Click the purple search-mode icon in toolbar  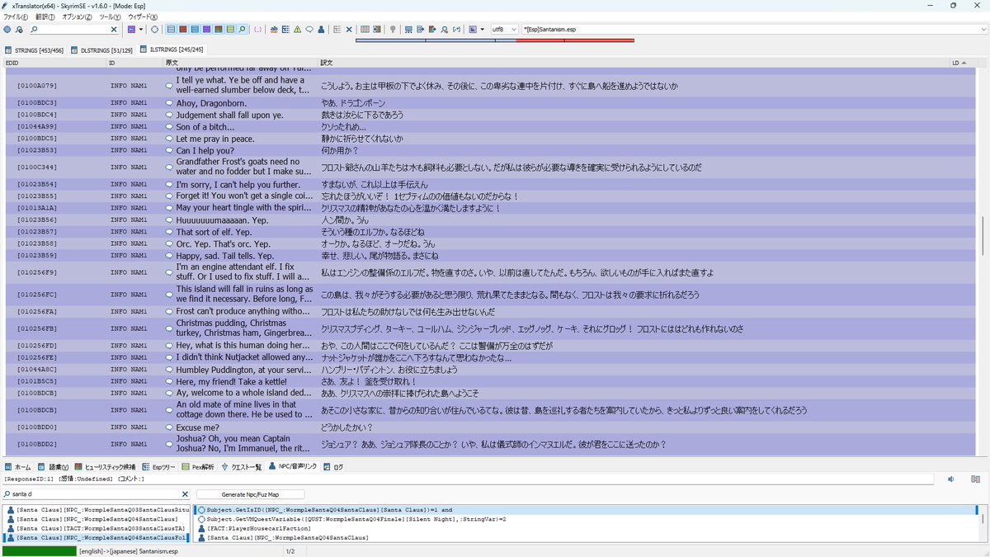click(131, 29)
